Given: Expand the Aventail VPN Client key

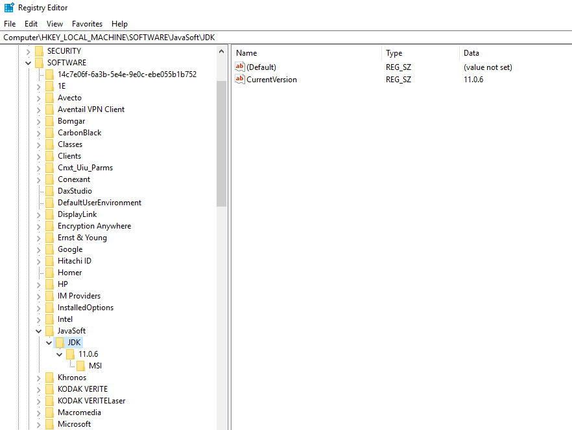Looking at the screenshot, I should click(x=39, y=109).
